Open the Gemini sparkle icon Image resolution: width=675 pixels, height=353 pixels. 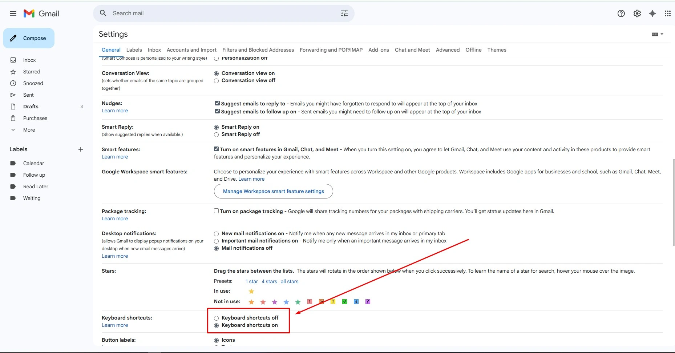tap(652, 13)
